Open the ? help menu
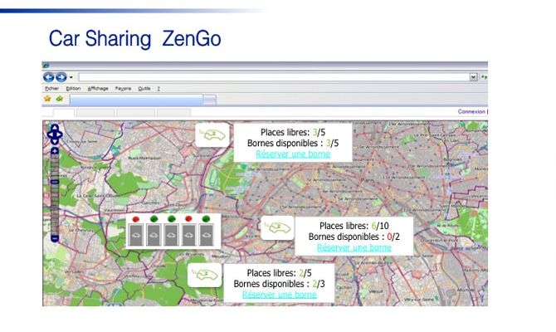 click(159, 88)
